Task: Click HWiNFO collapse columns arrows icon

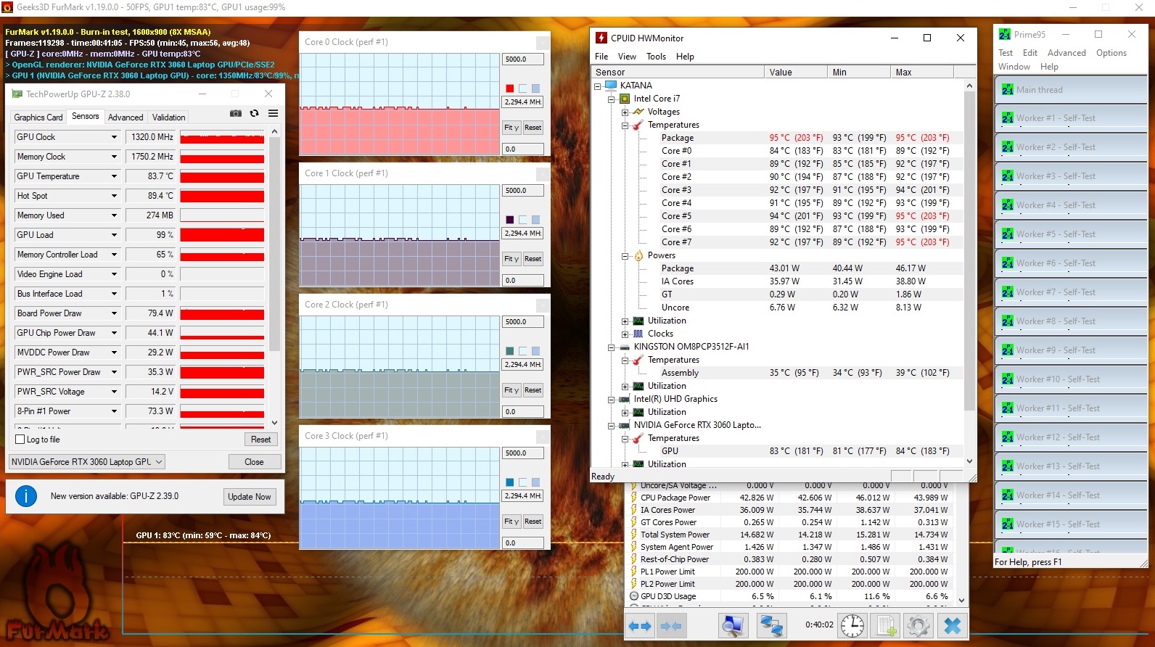Action: pyautogui.click(x=671, y=626)
